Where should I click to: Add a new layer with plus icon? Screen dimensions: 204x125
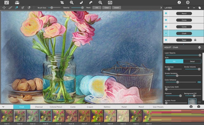188,8
